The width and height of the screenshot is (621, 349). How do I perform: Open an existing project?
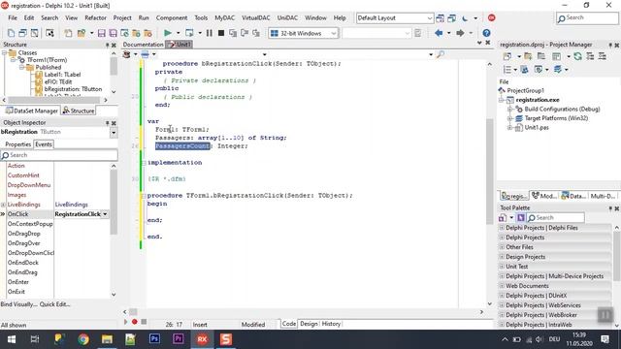pos(82,33)
